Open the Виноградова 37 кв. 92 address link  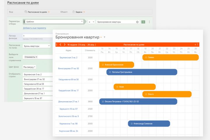[x=69, y=68]
